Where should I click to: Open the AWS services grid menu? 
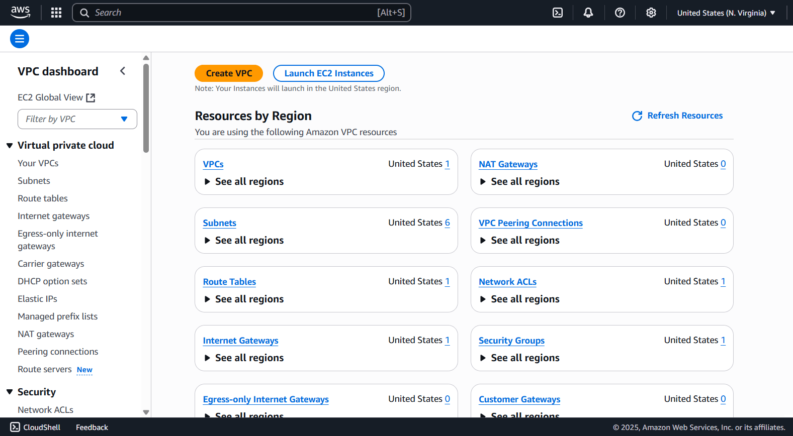pos(56,13)
